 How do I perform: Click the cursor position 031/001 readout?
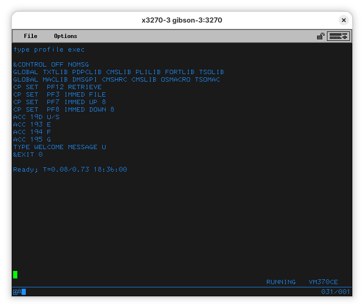[335, 292]
